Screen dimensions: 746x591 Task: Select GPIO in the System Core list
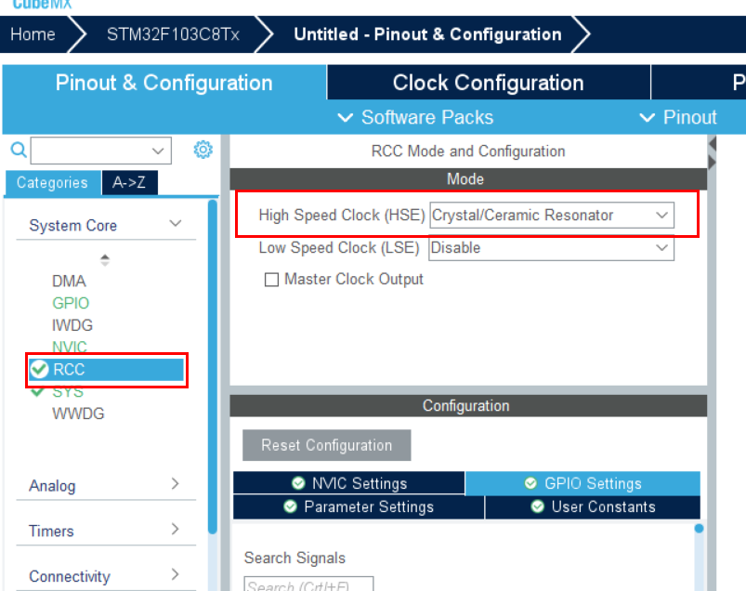tap(71, 303)
